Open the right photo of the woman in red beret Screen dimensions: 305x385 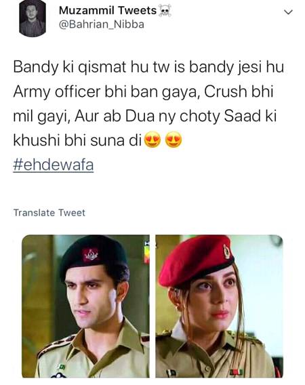[220, 306]
